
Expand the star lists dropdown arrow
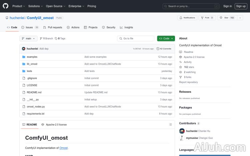click(240, 18)
